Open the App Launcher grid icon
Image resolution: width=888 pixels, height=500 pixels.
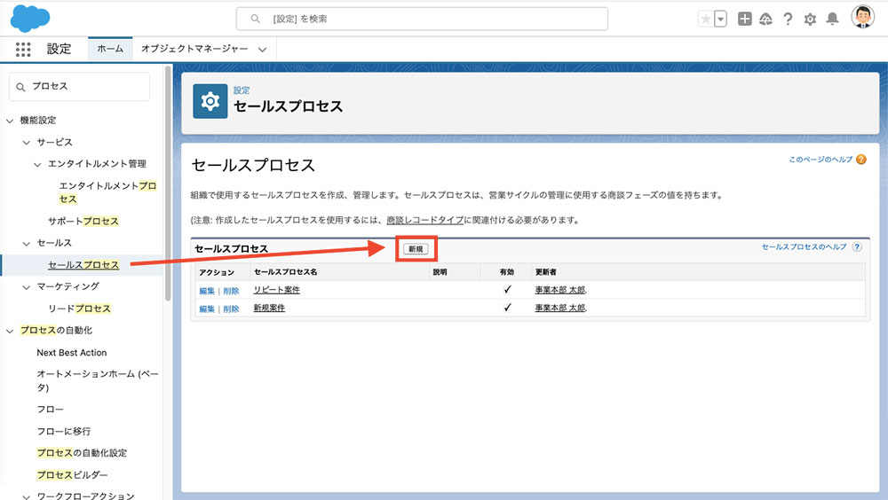23,50
